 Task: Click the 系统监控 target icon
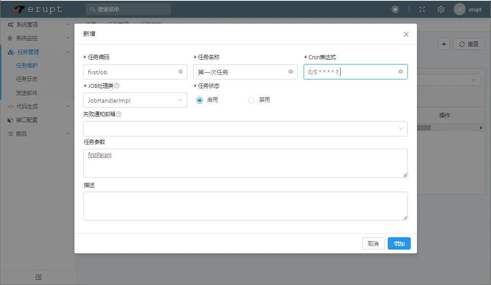(x=11, y=38)
